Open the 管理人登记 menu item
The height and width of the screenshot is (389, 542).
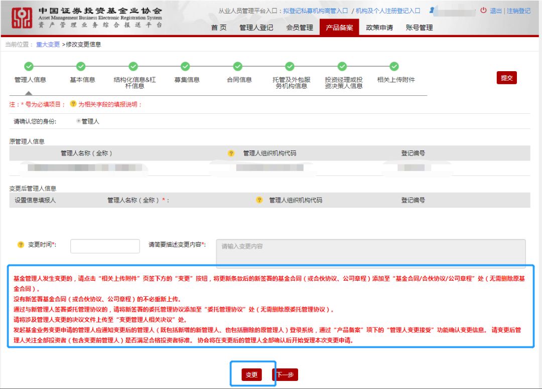click(x=256, y=28)
